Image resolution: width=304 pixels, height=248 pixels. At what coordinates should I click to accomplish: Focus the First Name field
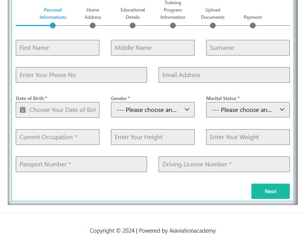click(58, 48)
